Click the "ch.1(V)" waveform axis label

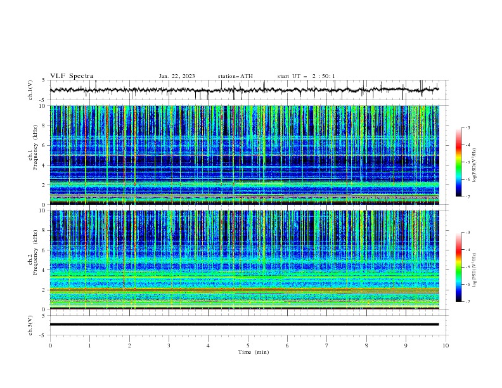tap(30, 90)
